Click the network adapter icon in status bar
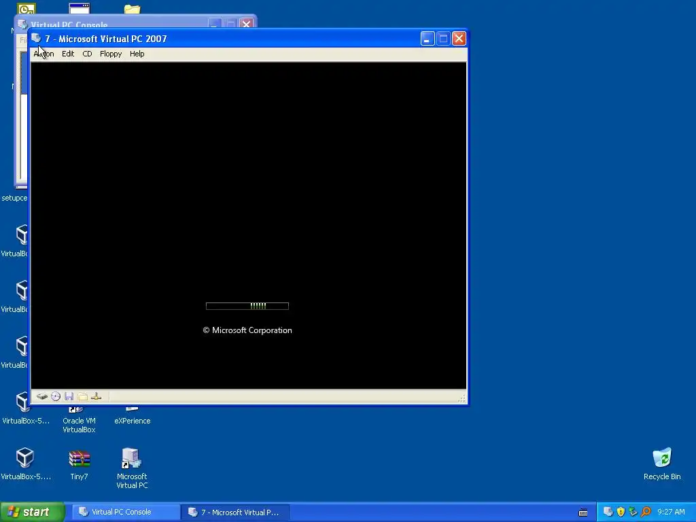696x522 pixels. pos(96,396)
